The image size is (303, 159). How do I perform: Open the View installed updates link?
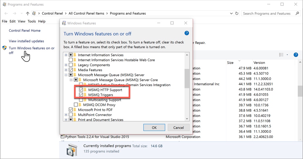pyautogui.click(x=26, y=41)
